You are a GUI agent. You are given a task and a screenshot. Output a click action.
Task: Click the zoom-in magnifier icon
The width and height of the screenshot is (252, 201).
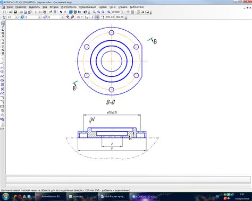pos(98,12)
